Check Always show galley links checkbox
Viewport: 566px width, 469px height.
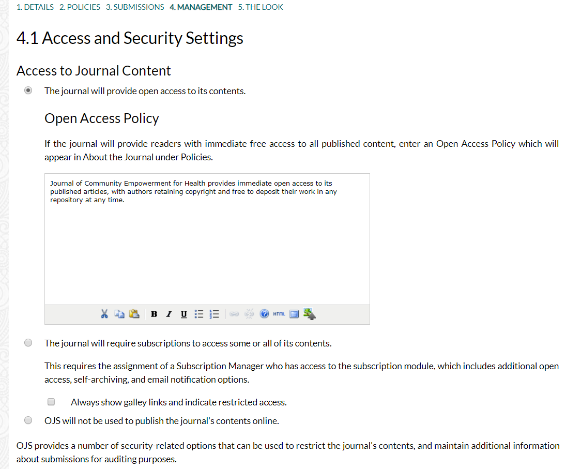tap(51, 402)
